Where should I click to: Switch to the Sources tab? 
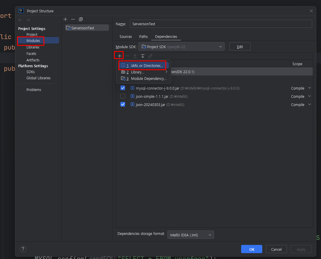(x=126, y=37)
